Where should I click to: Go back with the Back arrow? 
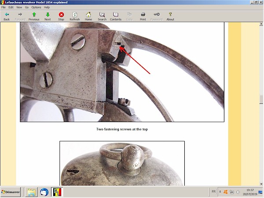[x=7, y=17]
